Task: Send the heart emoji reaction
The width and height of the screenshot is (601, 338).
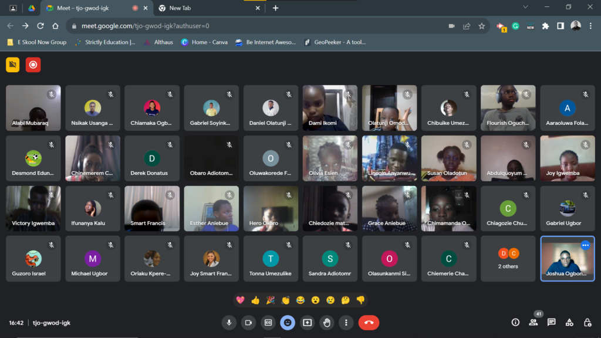Action: tap(240, 300)
